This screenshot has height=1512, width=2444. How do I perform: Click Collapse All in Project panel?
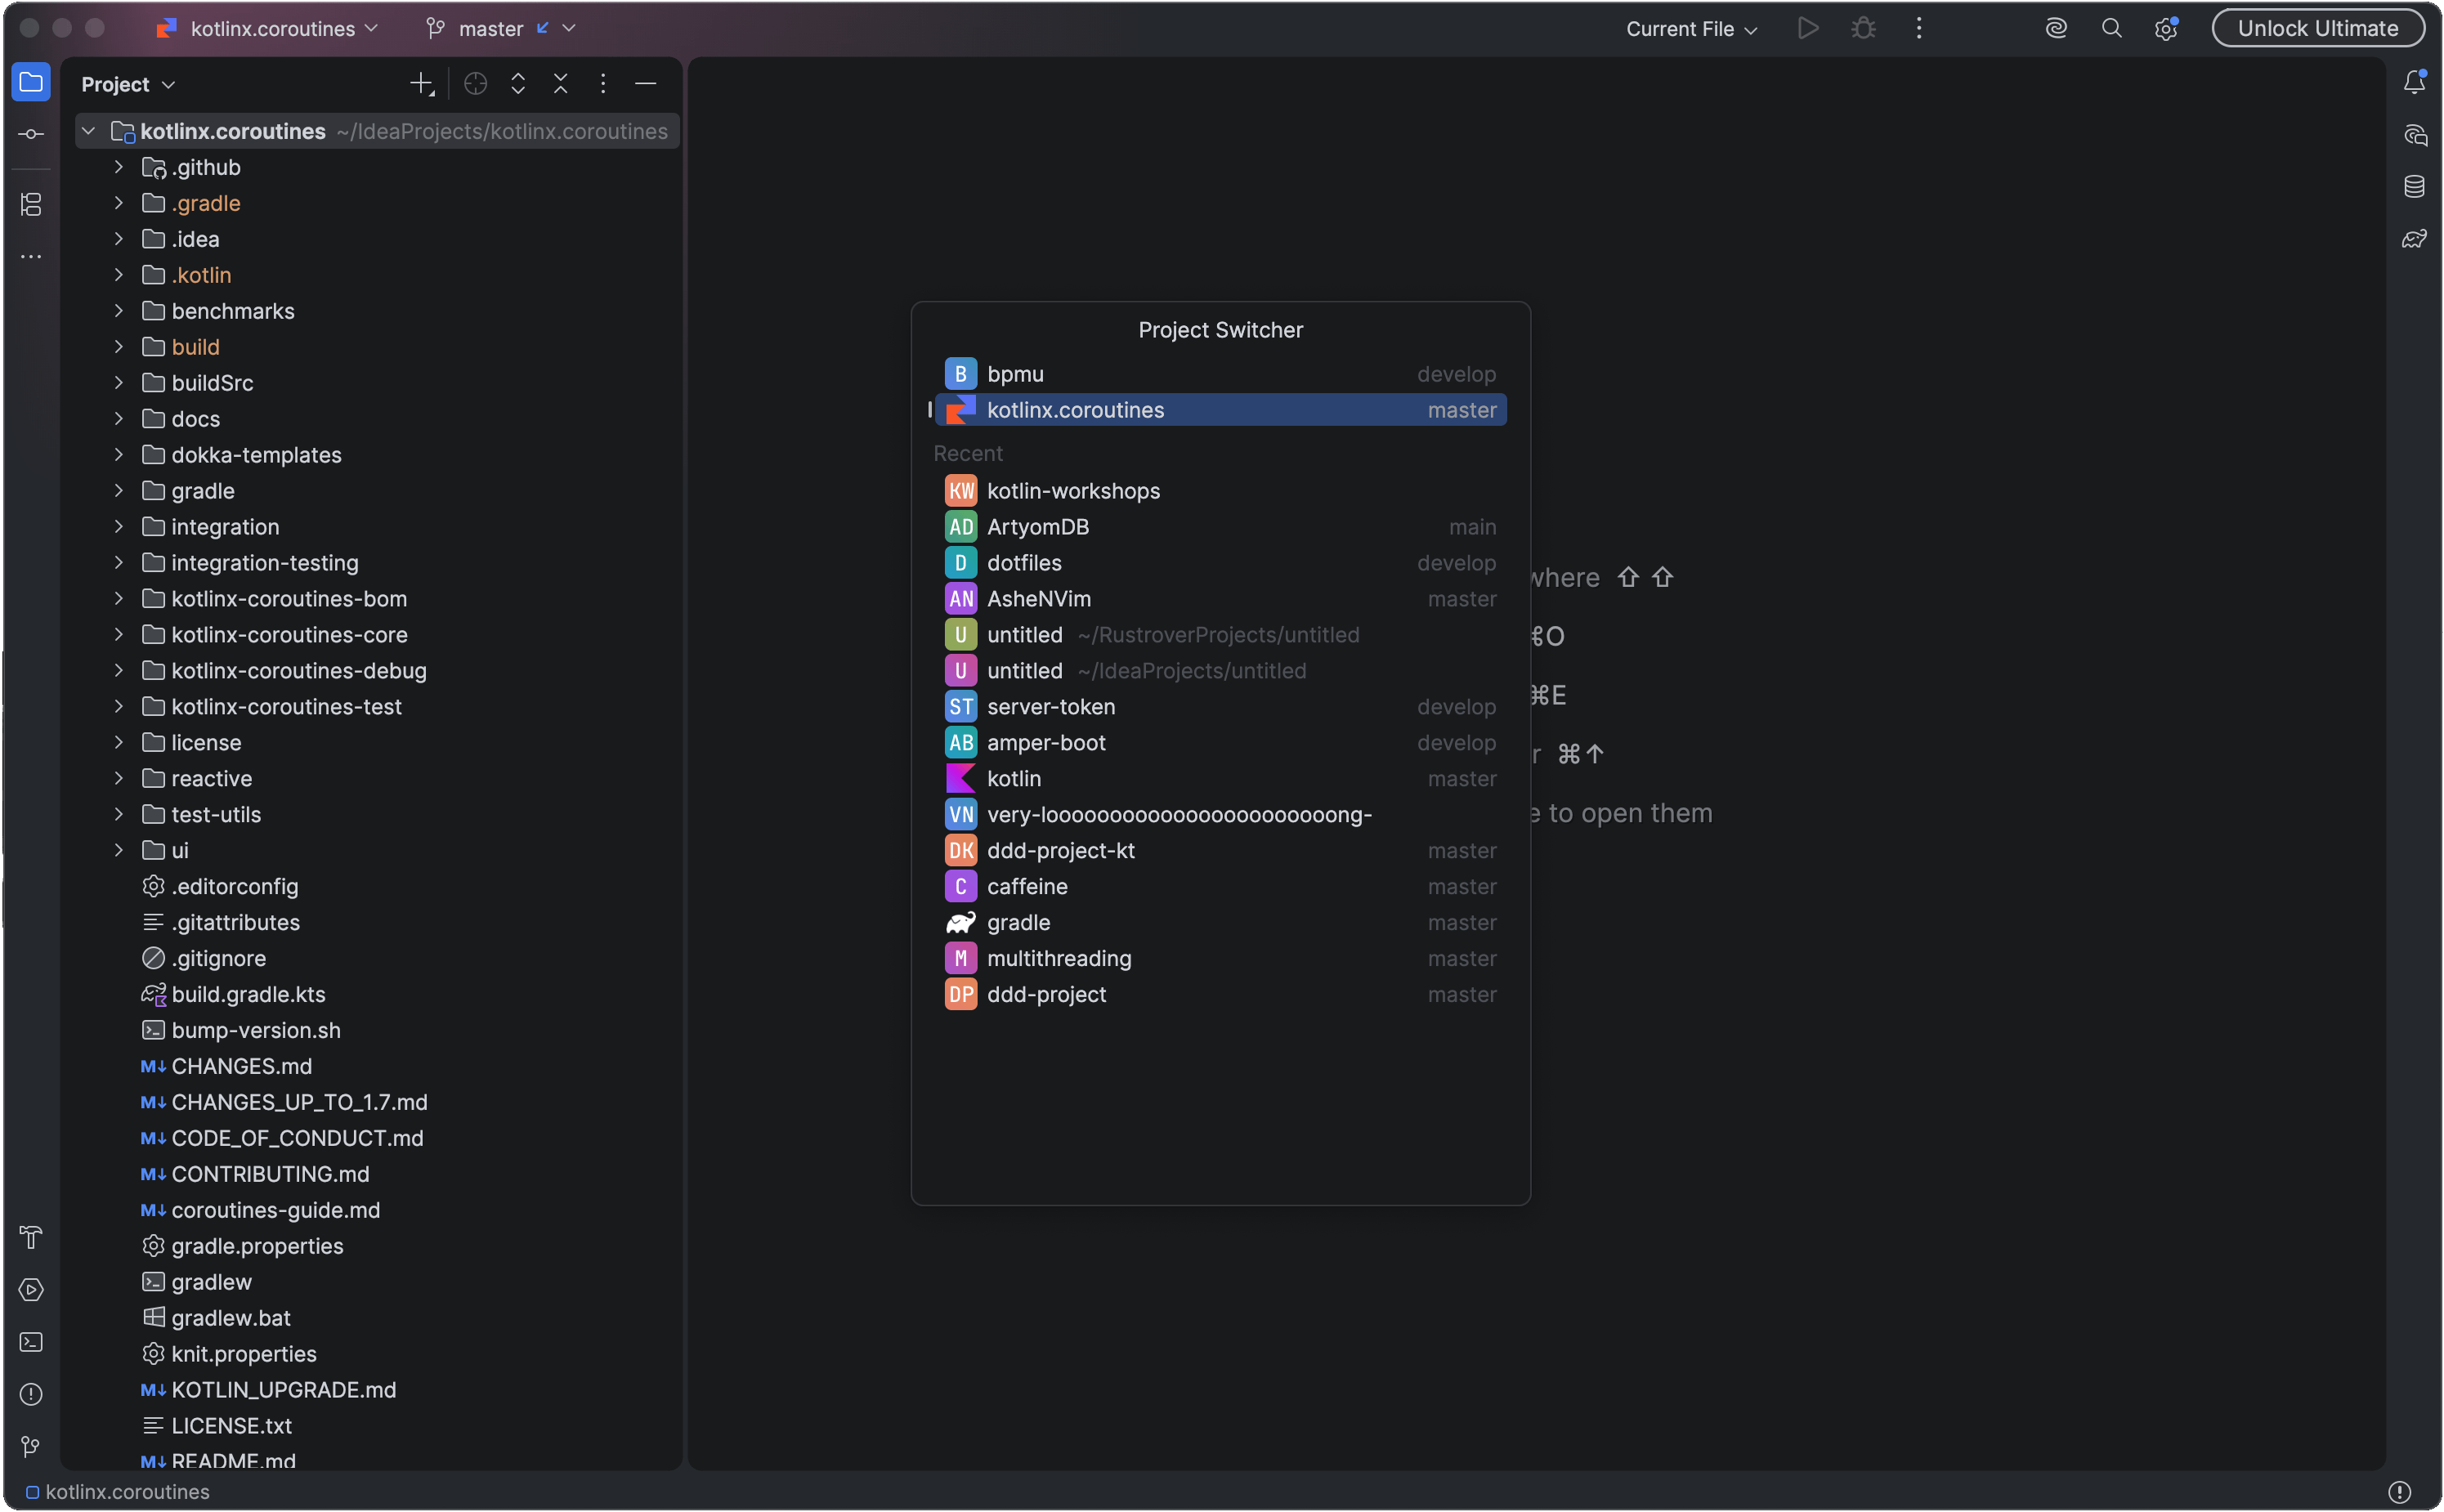click(x=561, y=84)
